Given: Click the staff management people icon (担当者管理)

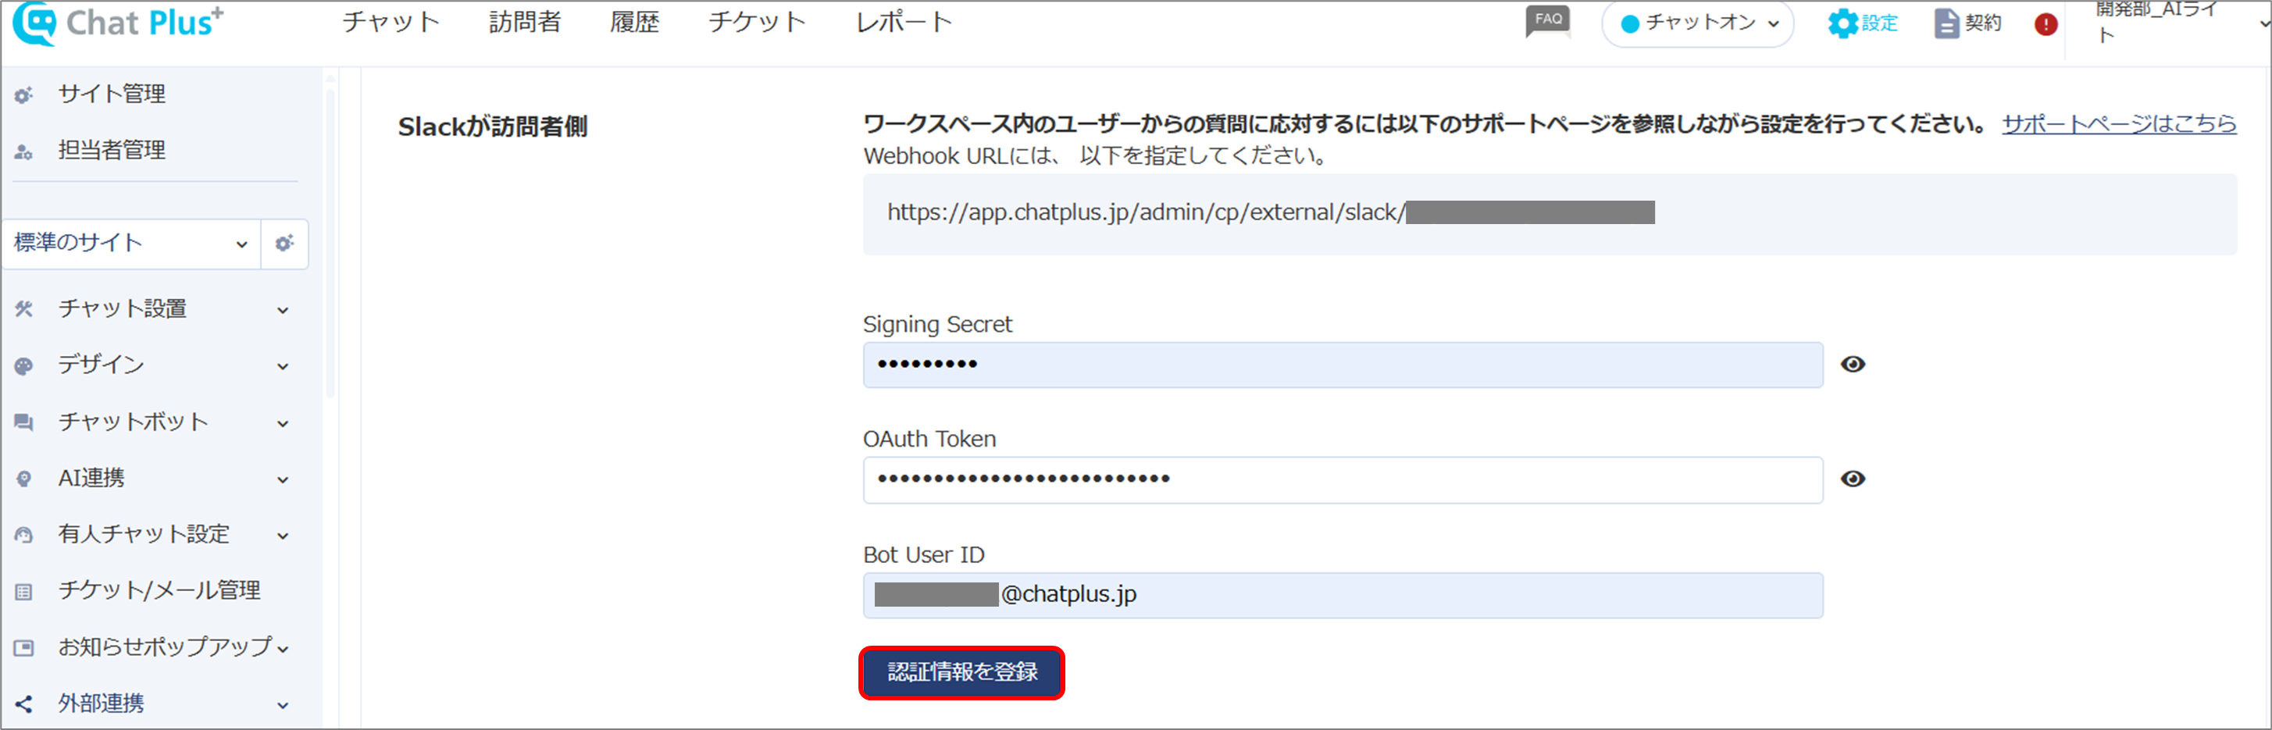Looking at the screenshot, I should [x=23, y=151].
